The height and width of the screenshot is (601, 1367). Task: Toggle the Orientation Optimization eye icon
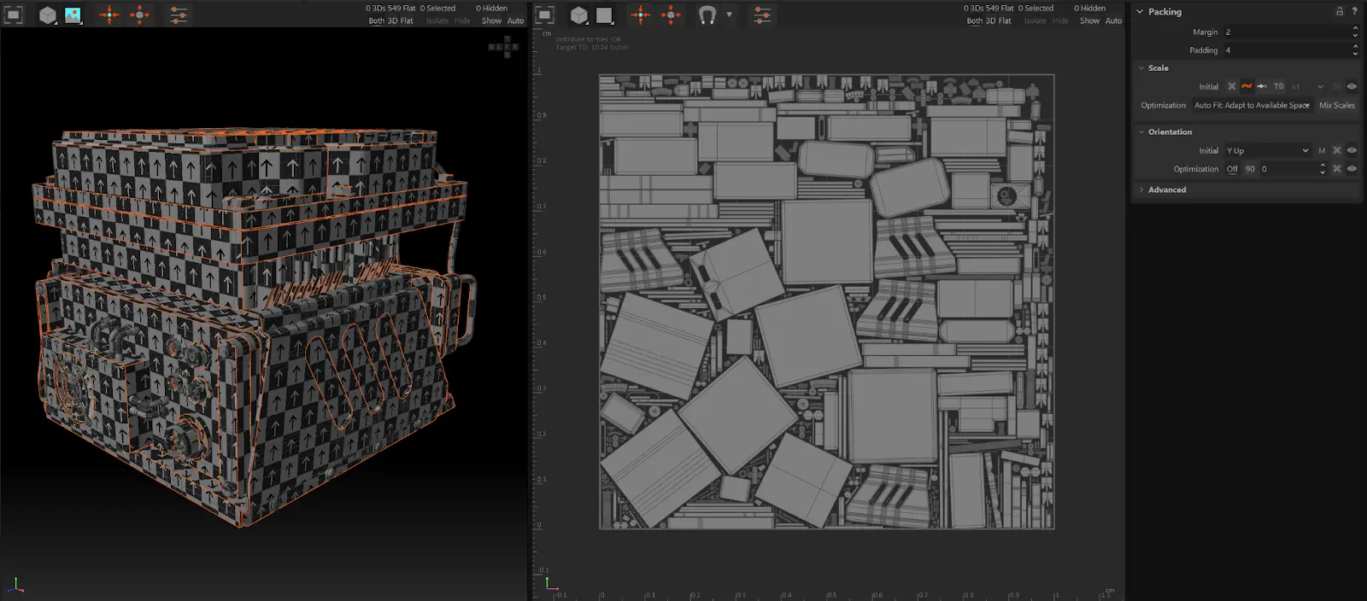coord(1352,169)
